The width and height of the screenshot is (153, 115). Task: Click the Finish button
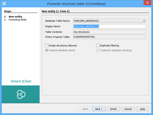tap(113, 109)
